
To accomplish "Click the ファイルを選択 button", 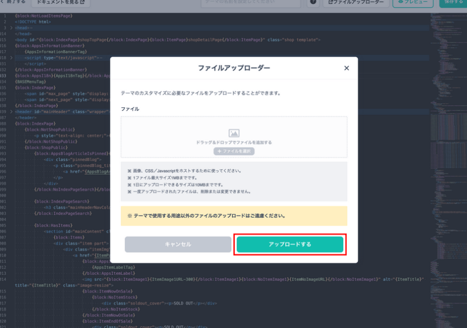I will [x=234, y=151].
